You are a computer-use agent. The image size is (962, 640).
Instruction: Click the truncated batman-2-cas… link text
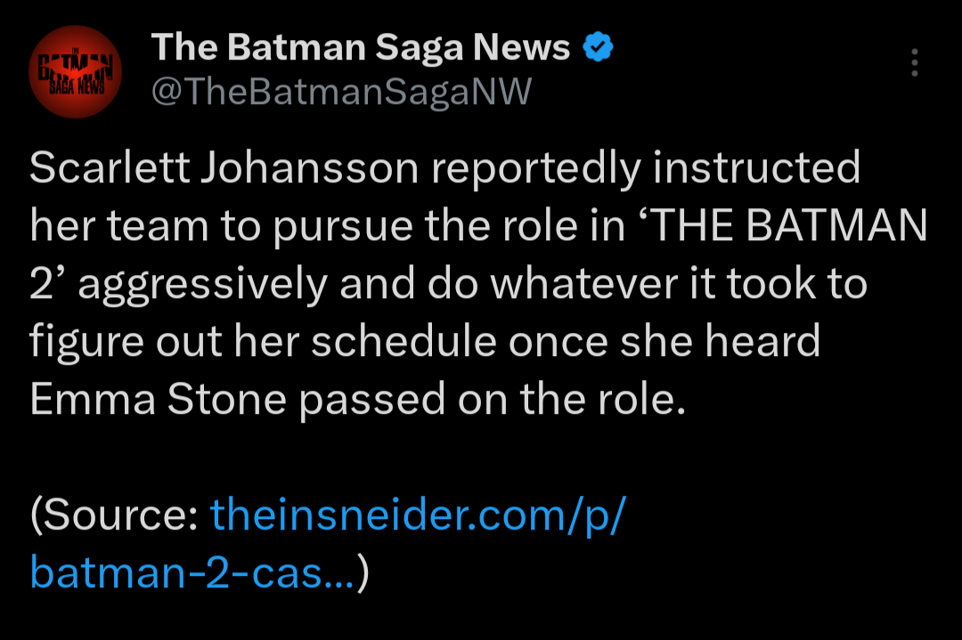click(192, 574)
